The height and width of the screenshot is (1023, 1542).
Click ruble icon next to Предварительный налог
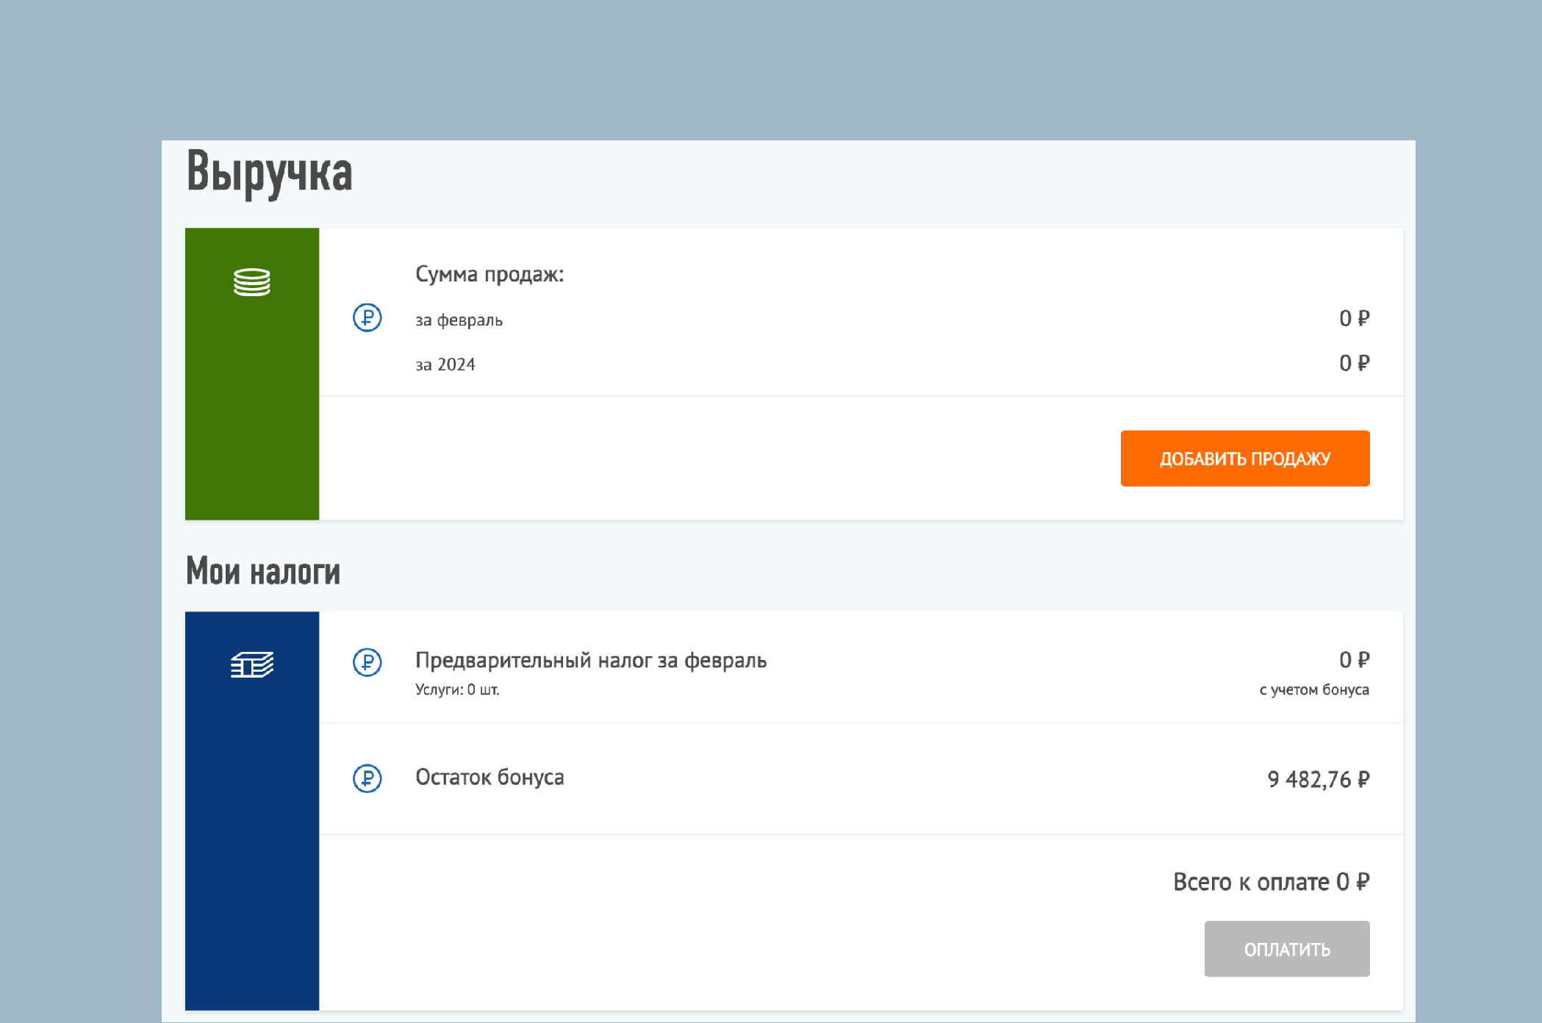coord(367,662)
